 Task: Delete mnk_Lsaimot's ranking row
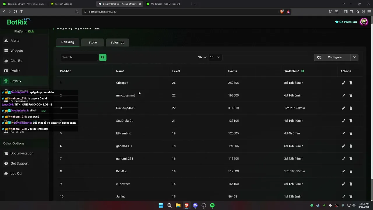point(351,95)
